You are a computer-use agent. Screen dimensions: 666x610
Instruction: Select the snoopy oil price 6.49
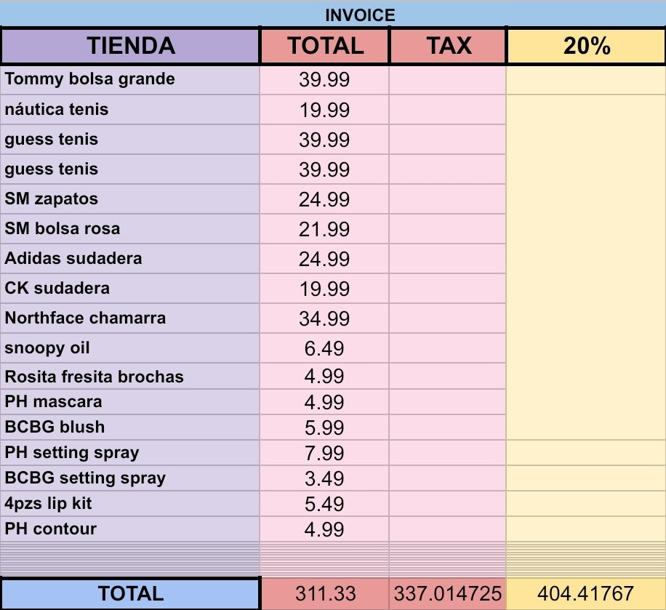(x=324, y=348)
